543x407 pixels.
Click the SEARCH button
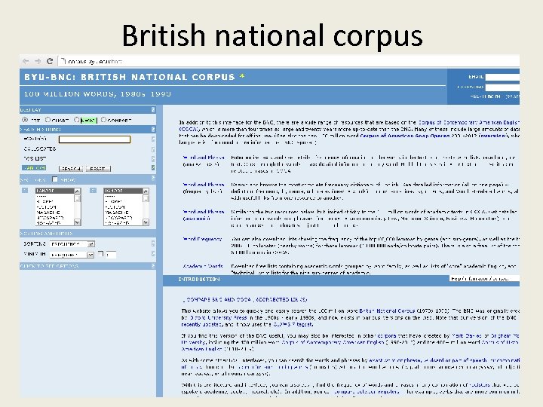[x=71, y=169]
